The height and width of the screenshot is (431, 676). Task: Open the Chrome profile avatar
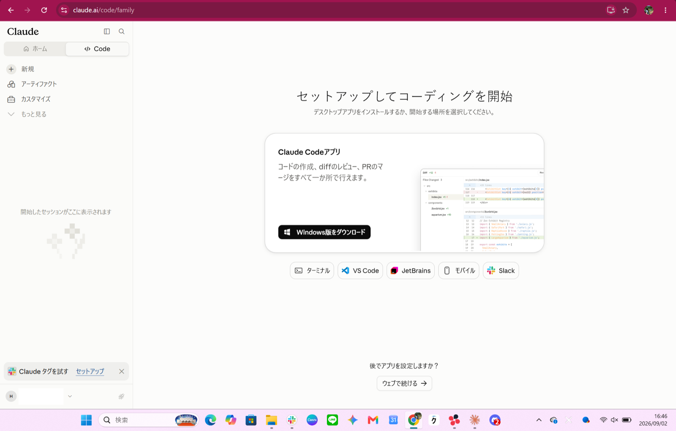pos(649,10)
